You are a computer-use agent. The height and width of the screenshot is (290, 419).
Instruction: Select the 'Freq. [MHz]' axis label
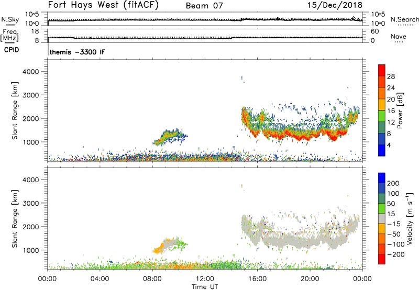coord(9,35)
